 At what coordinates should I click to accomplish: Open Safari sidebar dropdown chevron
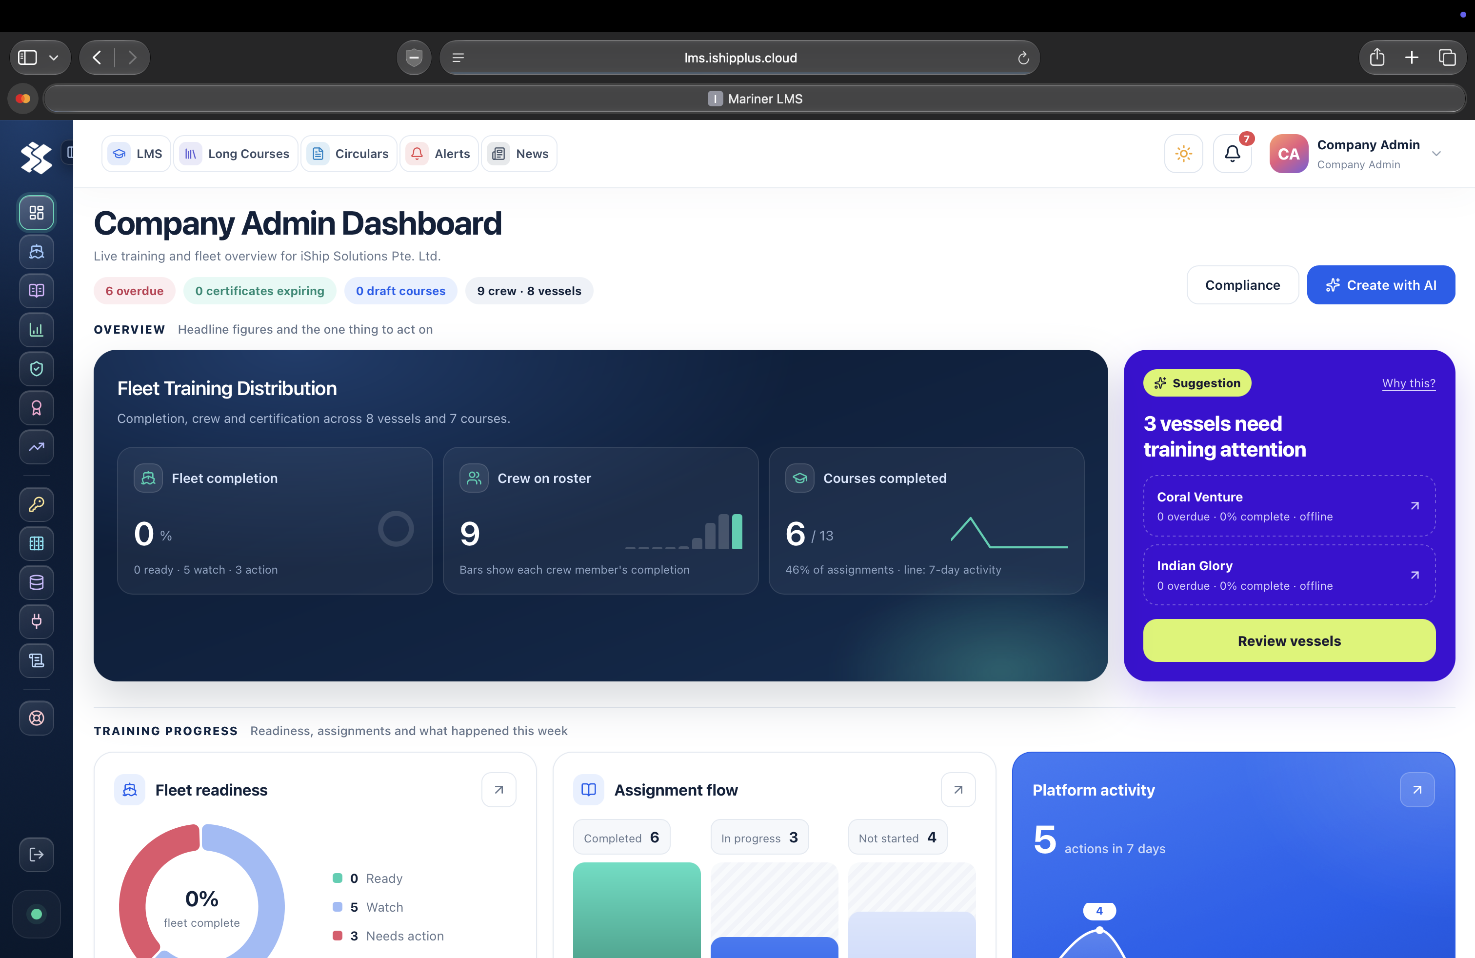(x=54, y=58)
